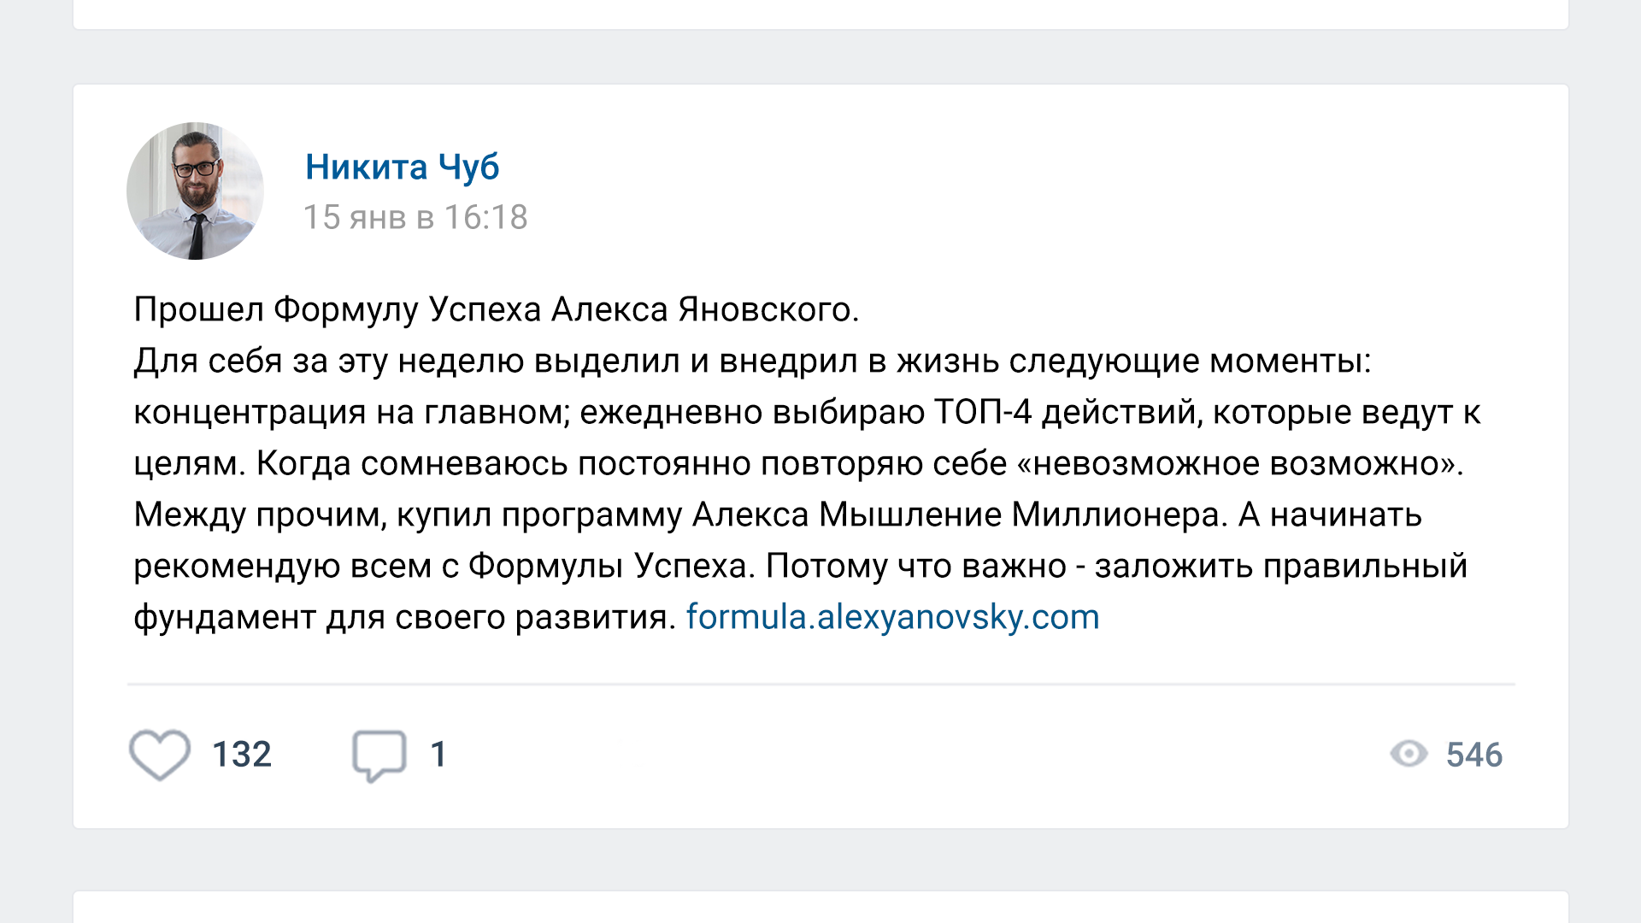
Task: Click the first line starting with Прошел Формулу Успеха
Action: coord(496,309)
